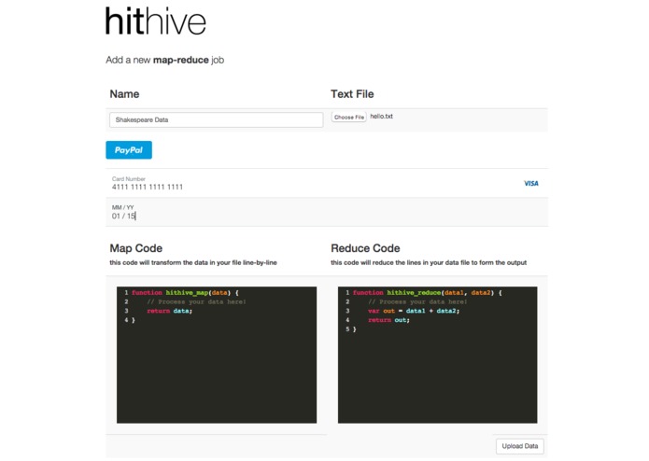Click 'function hithive_reduce(data1, data2)' line
649x461 pixels.
point(427,293)
